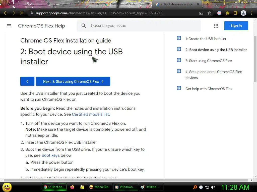Click the padlock site info icon
Screen dimensions: 257x192
tap(32, 13)
